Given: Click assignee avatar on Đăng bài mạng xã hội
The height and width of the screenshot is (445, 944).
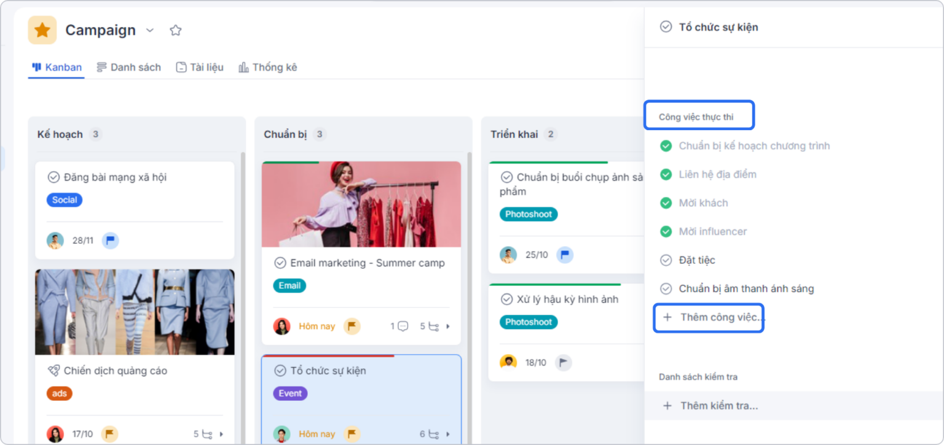Looking at the screenshot, I should [x=55, y=240].
